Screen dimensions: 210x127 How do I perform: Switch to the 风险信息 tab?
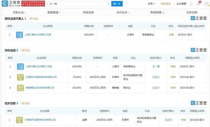88,12
